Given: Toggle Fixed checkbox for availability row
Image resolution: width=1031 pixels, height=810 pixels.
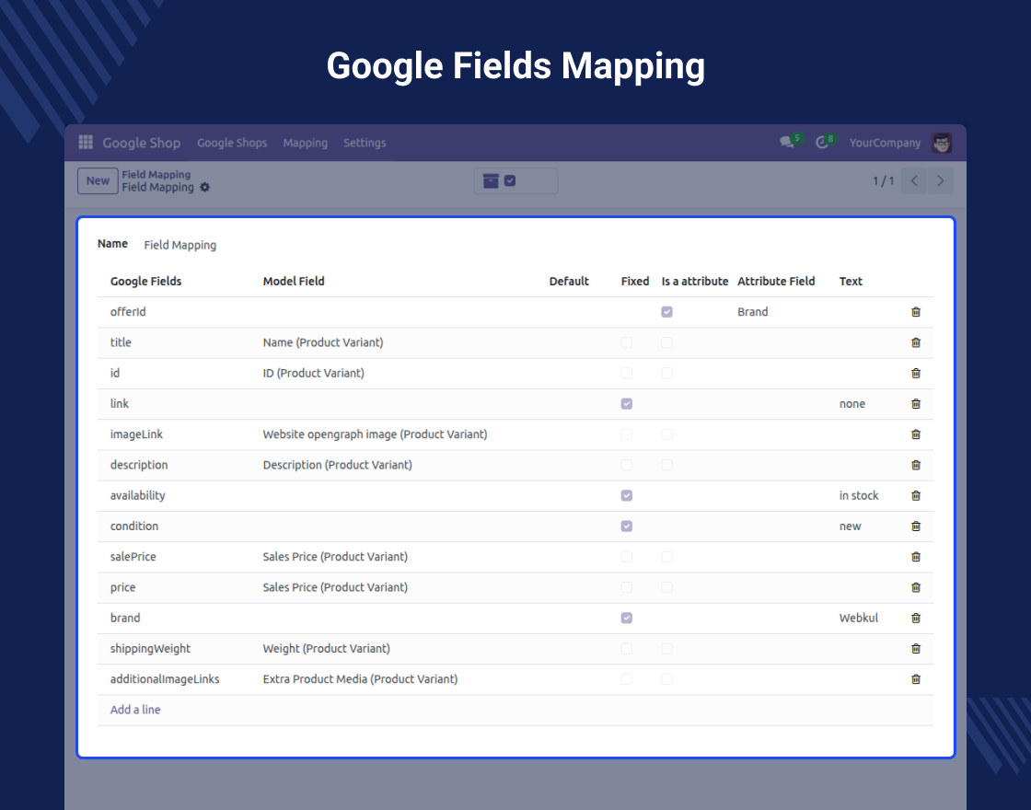Looking at the screenshot, I should [x=627, y=495].
